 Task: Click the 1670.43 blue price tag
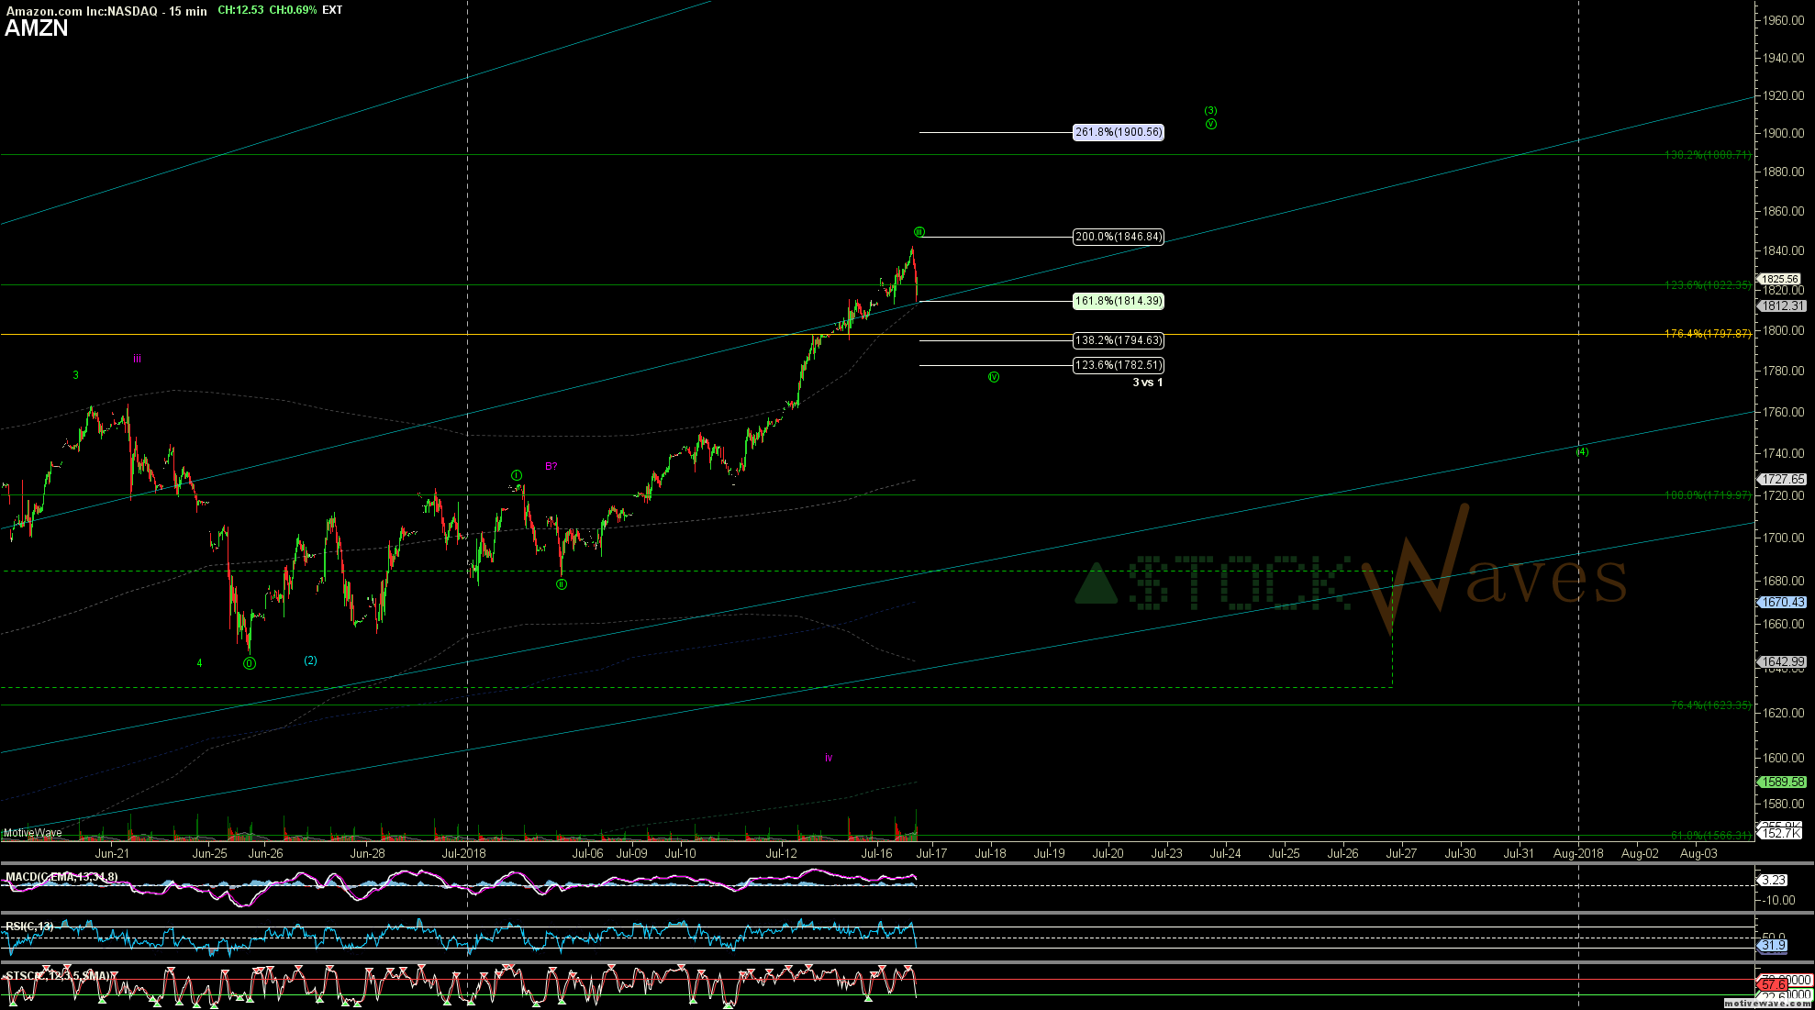coord(1780,603)
